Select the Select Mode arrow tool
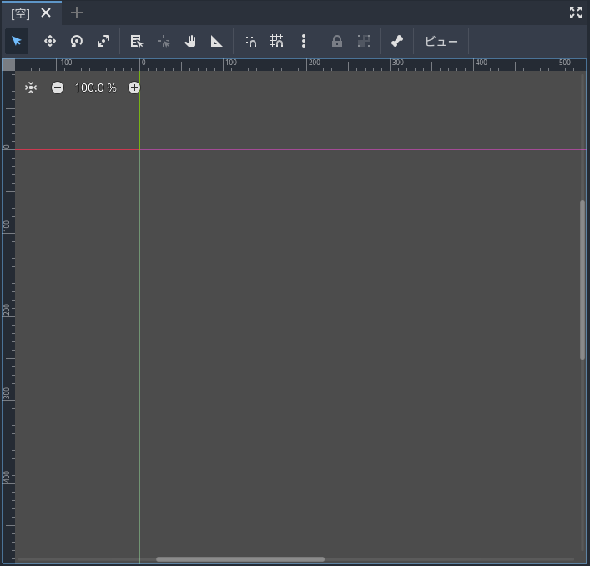590x566 pixels. 17,41
